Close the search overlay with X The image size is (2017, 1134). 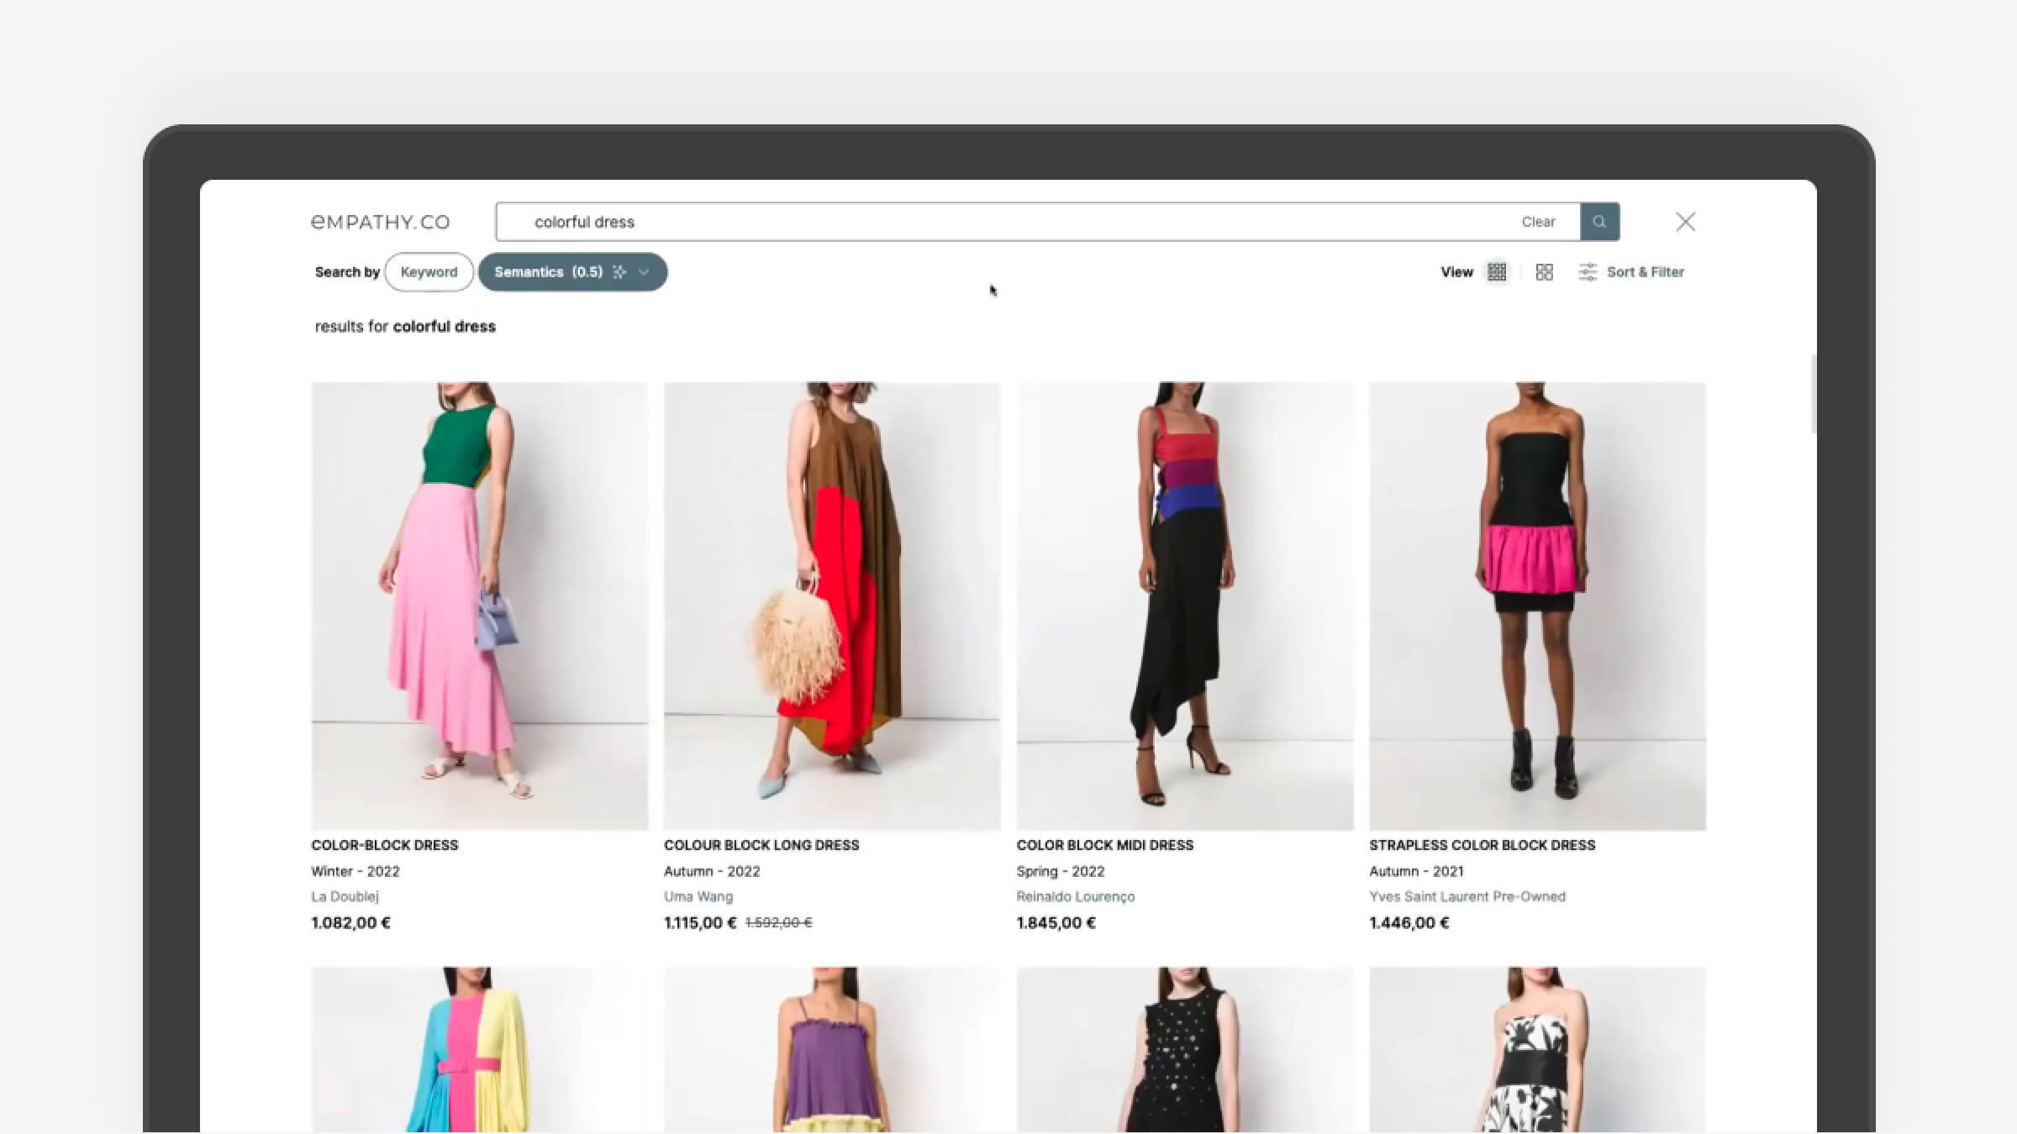point(1685,222)
